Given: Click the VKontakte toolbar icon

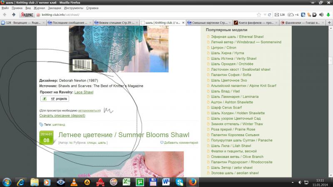Looking at the screenshot, I should tap(303, 15).
